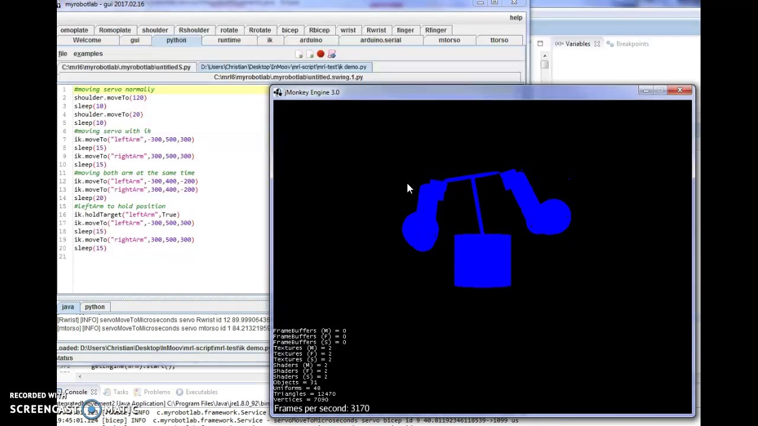Image resolution: width=758 pixels, height=426 pixels.
Task: Open the examples menu
Action: (88, 54)
